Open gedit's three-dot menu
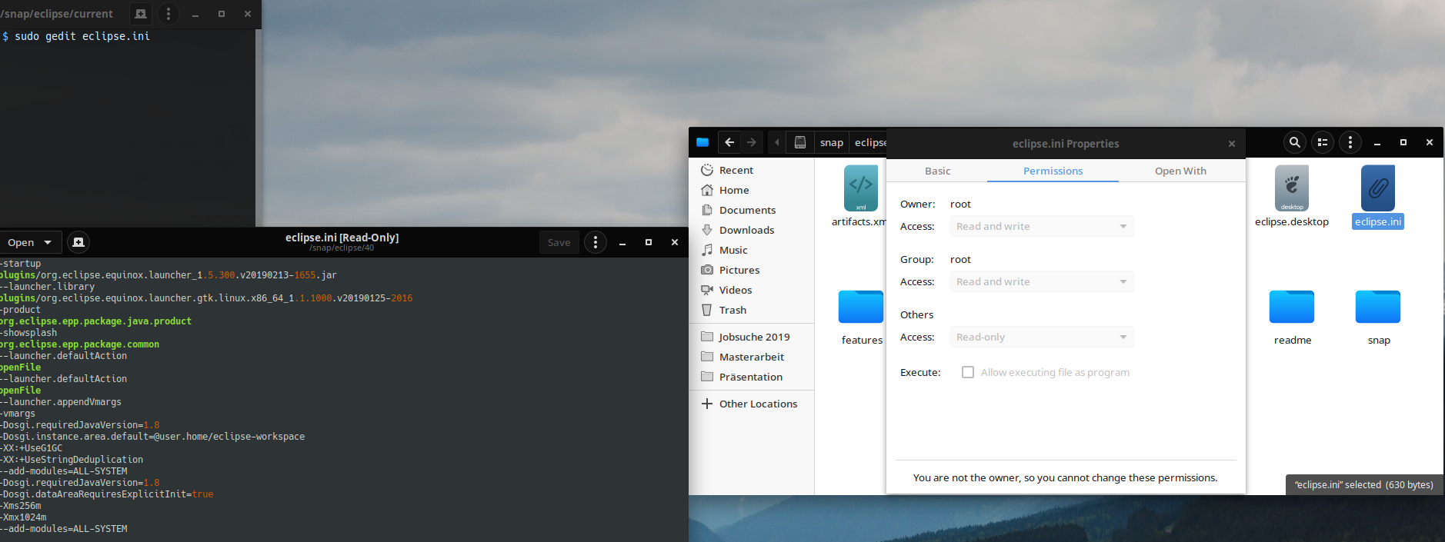 pos(596,242)
